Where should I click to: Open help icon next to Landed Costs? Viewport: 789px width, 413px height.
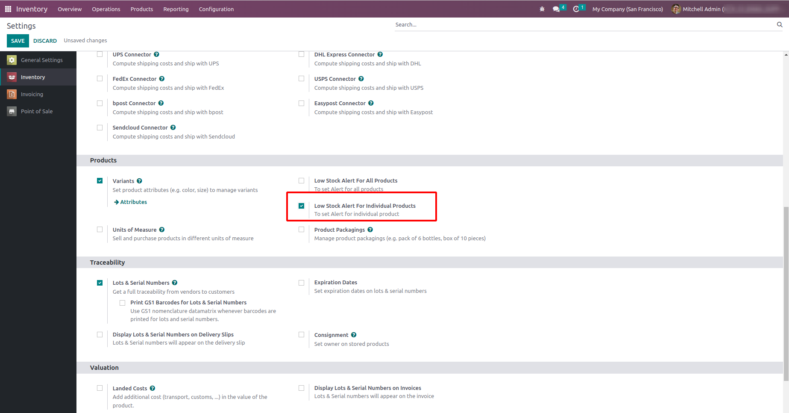[x=153, y=389]
